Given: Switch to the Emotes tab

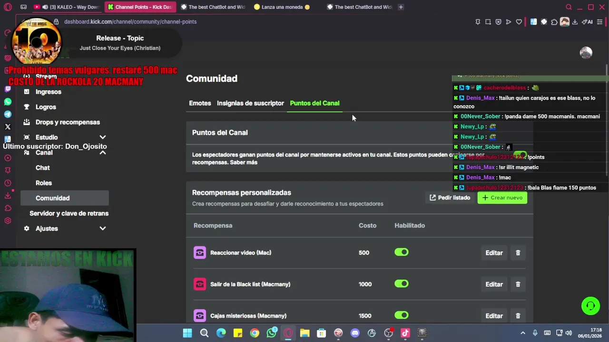Looking at the screenshot, I should click(200, 103).
